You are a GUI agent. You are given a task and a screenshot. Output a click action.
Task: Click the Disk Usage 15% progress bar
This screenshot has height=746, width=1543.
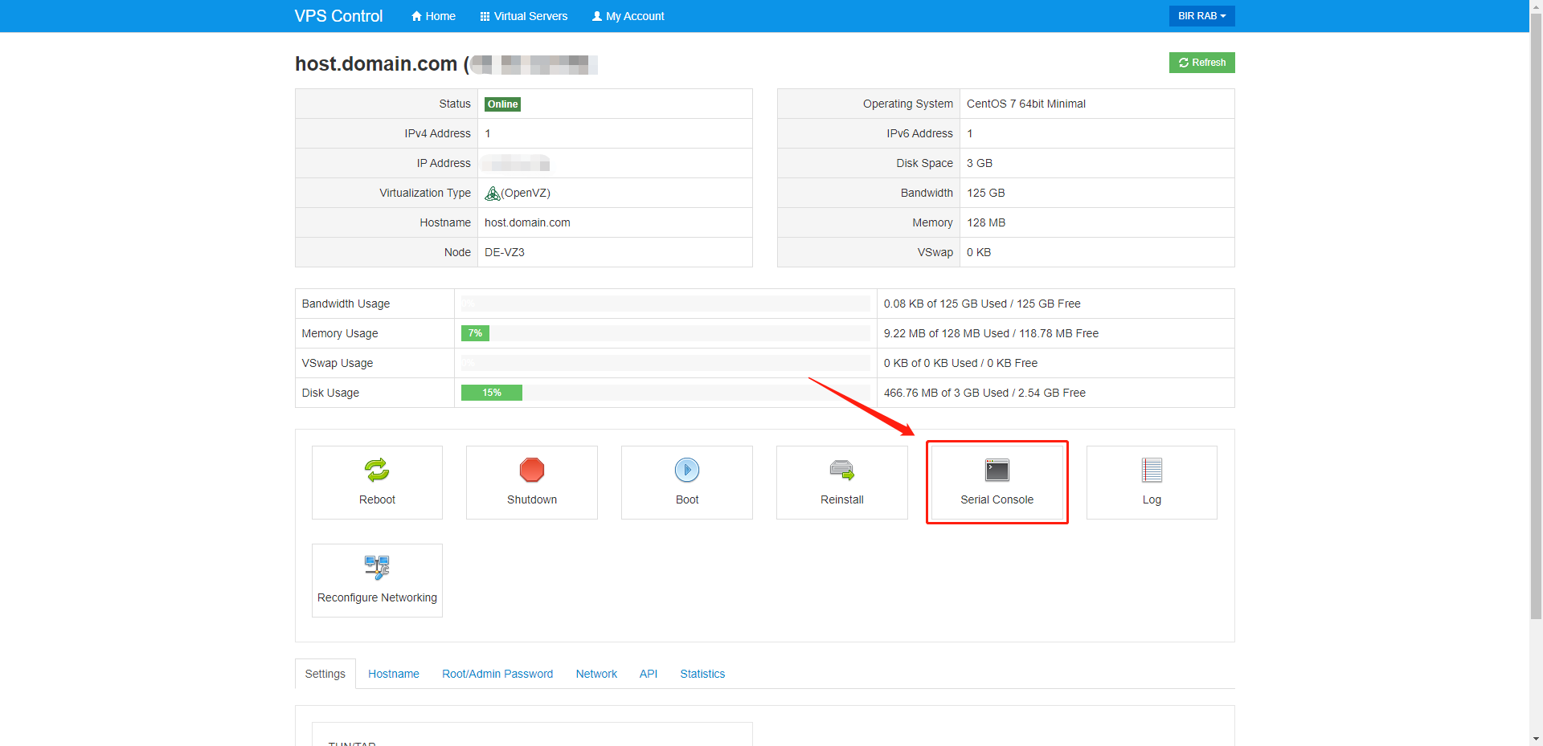(665, 393)
